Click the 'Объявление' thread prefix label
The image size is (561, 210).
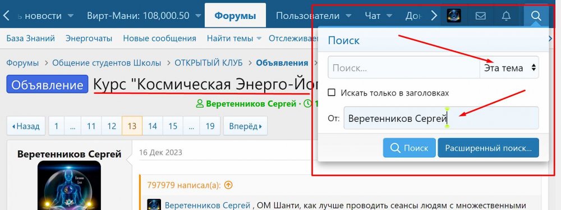[47, 84]
